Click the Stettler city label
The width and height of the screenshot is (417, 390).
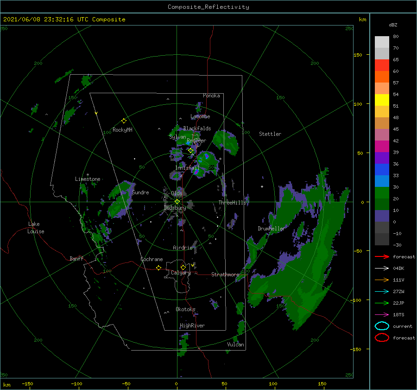coord(270,134)
